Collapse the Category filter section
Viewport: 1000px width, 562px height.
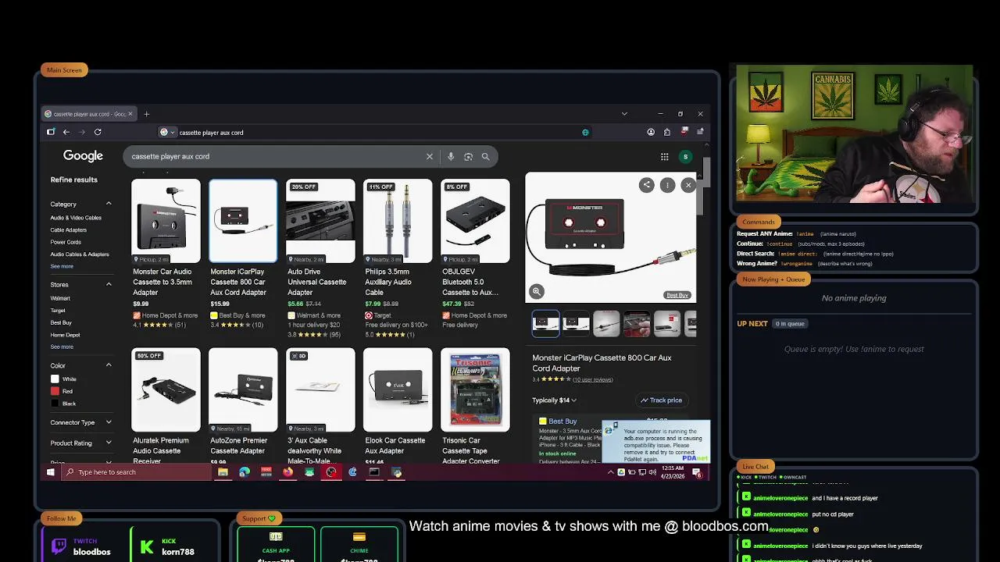point(109,204)
